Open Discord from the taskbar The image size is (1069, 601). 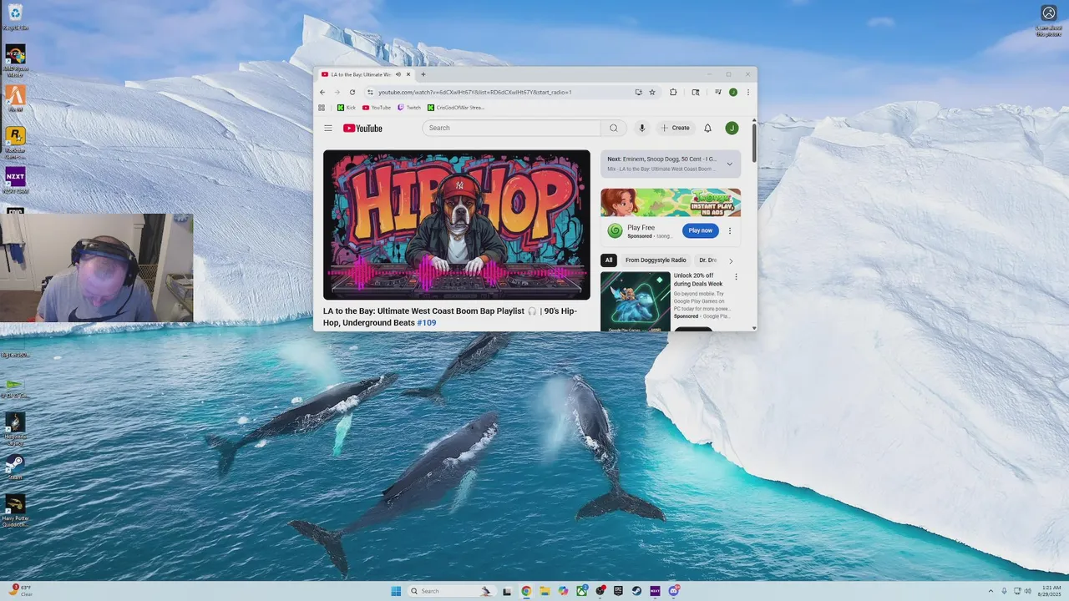[673, 591]
